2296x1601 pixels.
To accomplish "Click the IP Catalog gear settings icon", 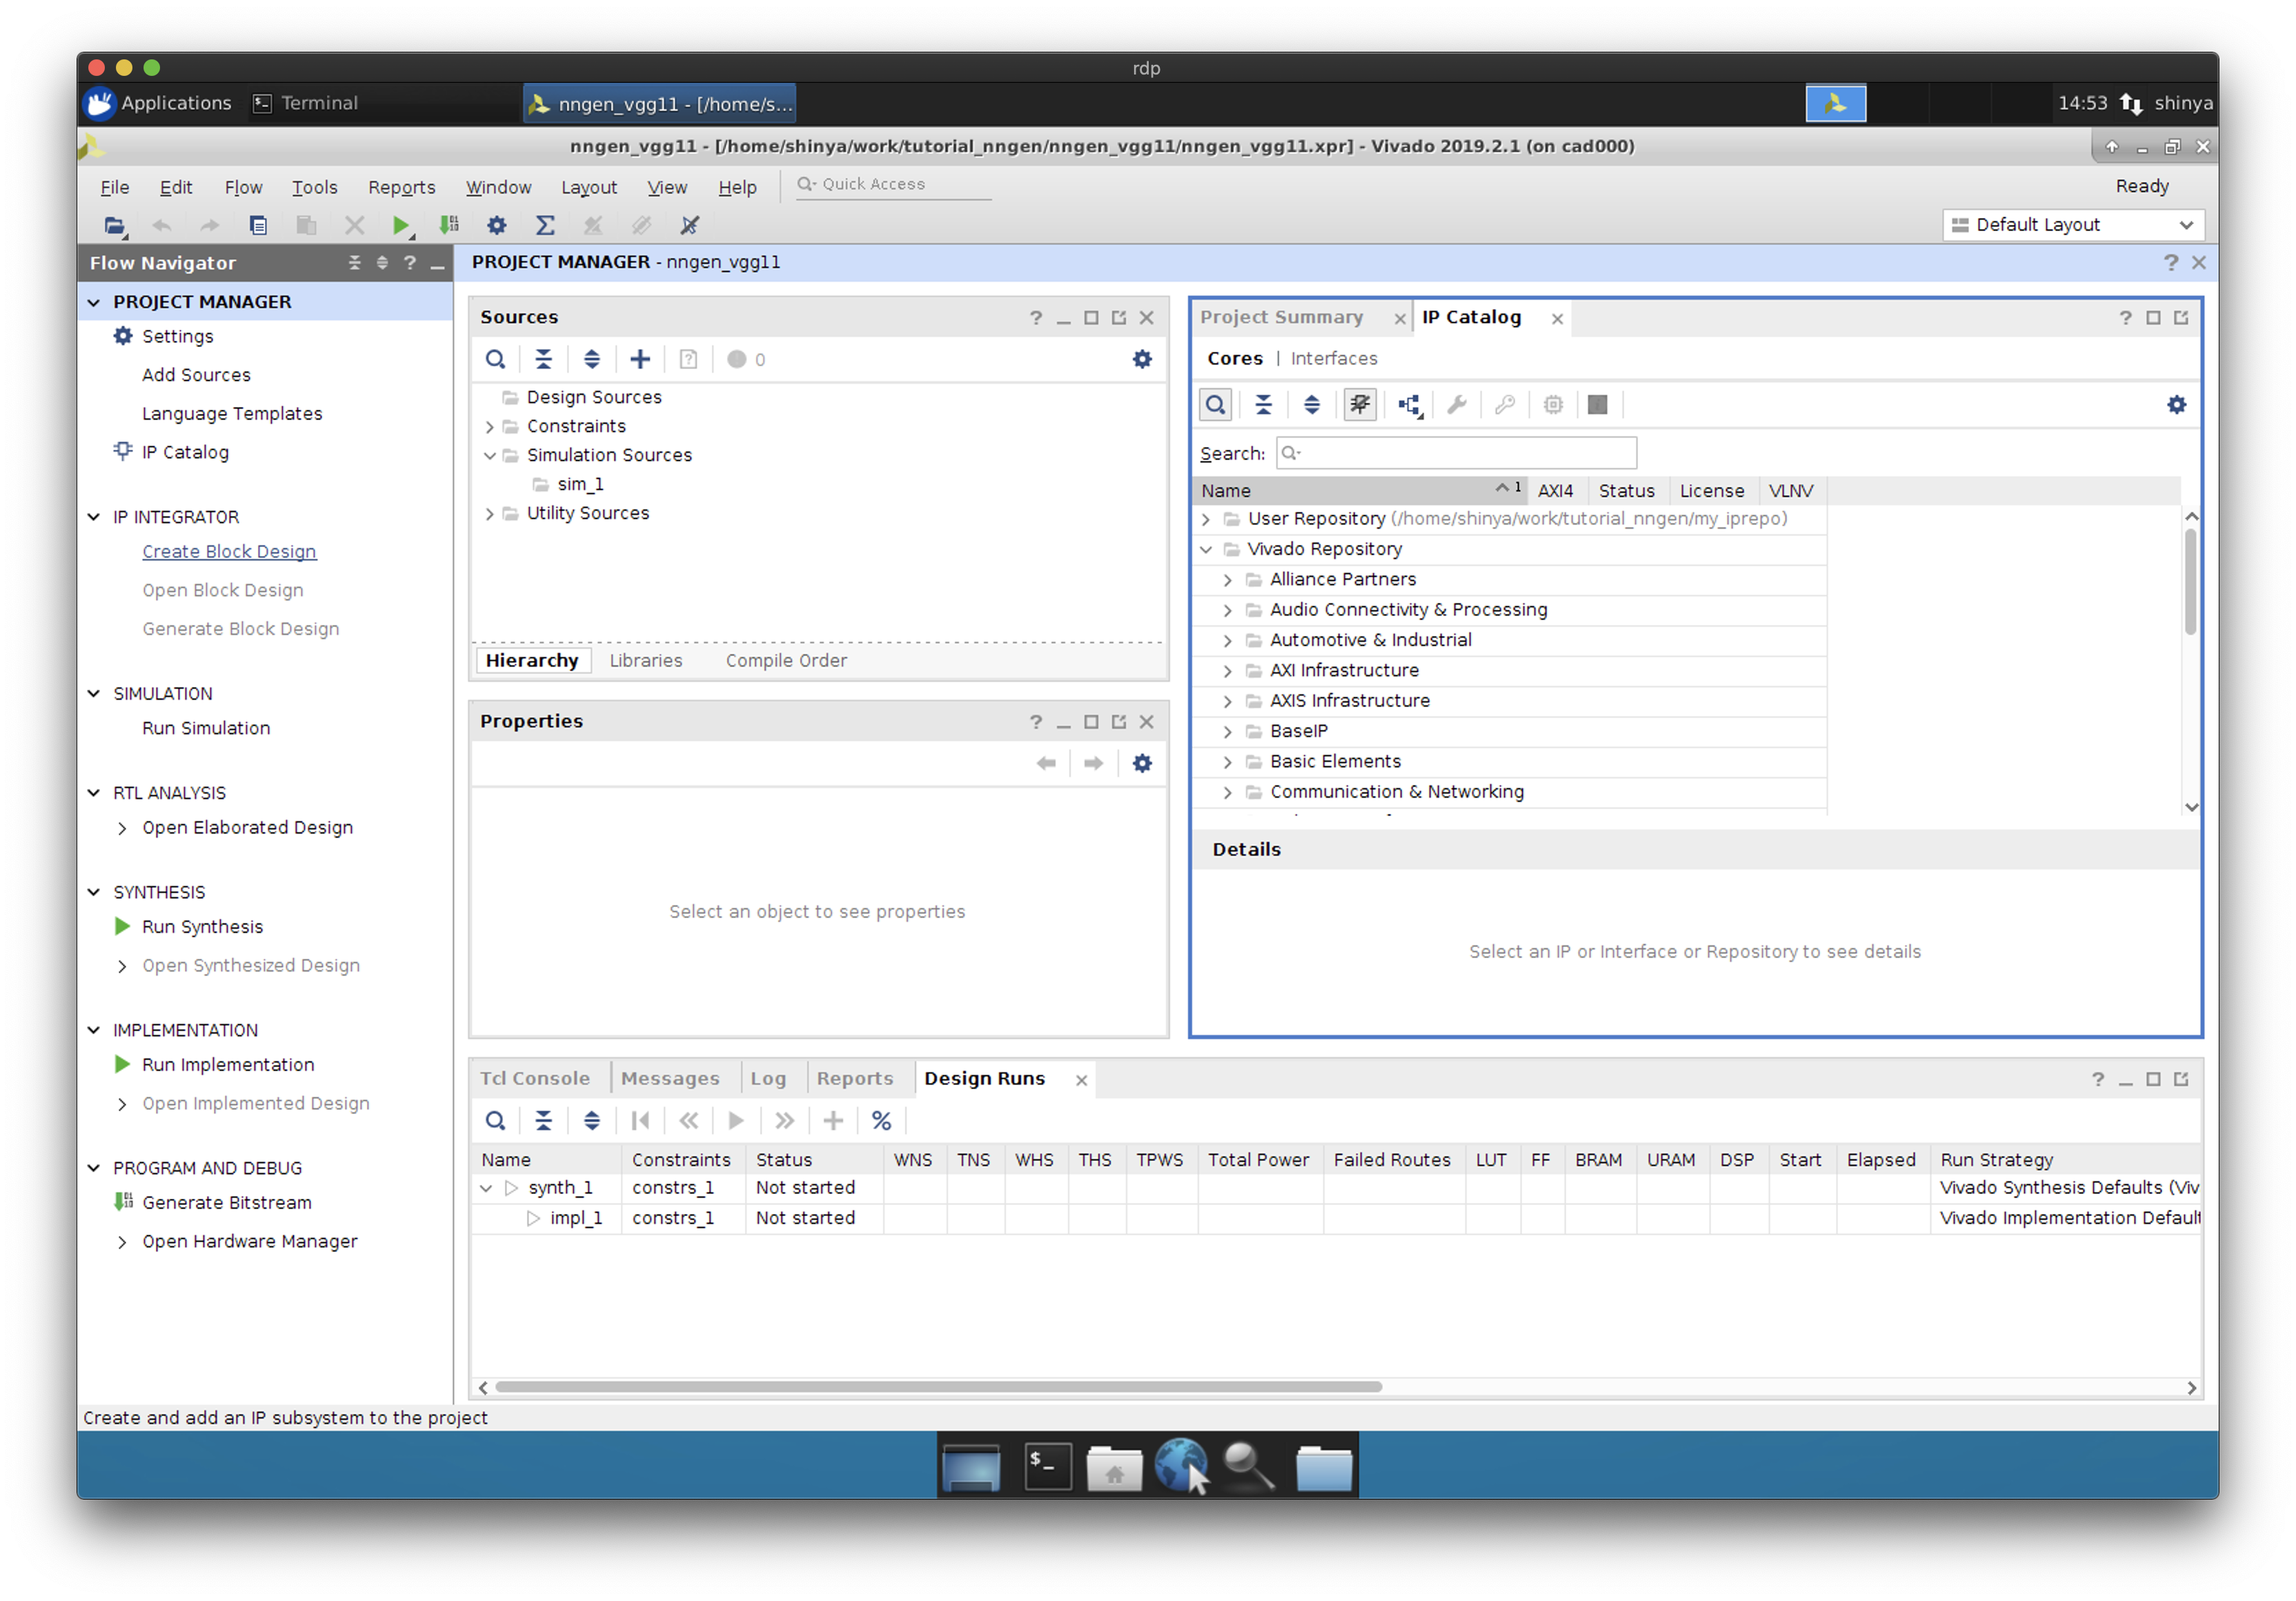I will click(2177, 405).
